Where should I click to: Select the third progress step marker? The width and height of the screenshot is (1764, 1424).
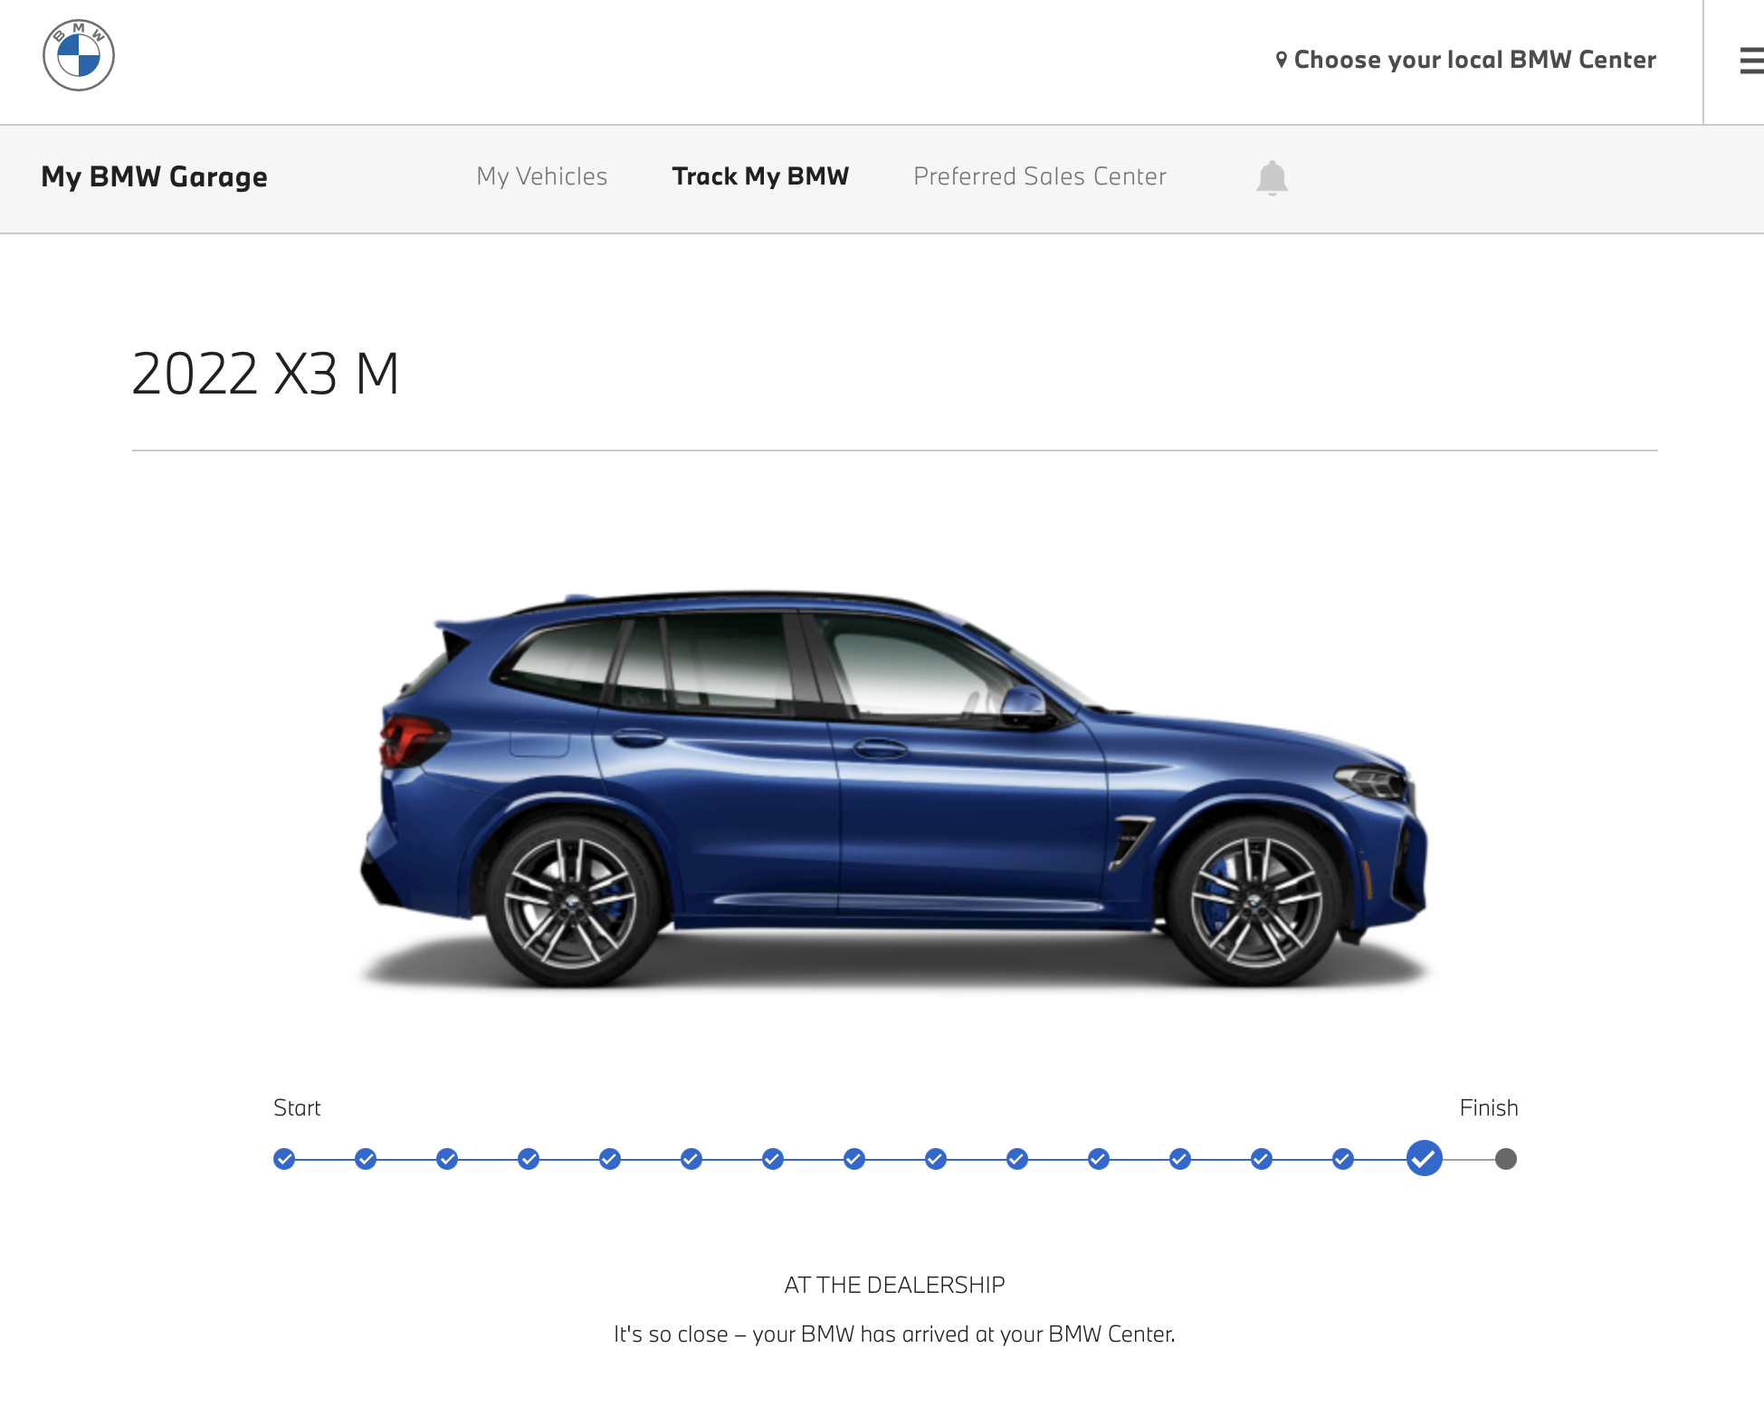pyautogui.click(x=447, y=1159)
